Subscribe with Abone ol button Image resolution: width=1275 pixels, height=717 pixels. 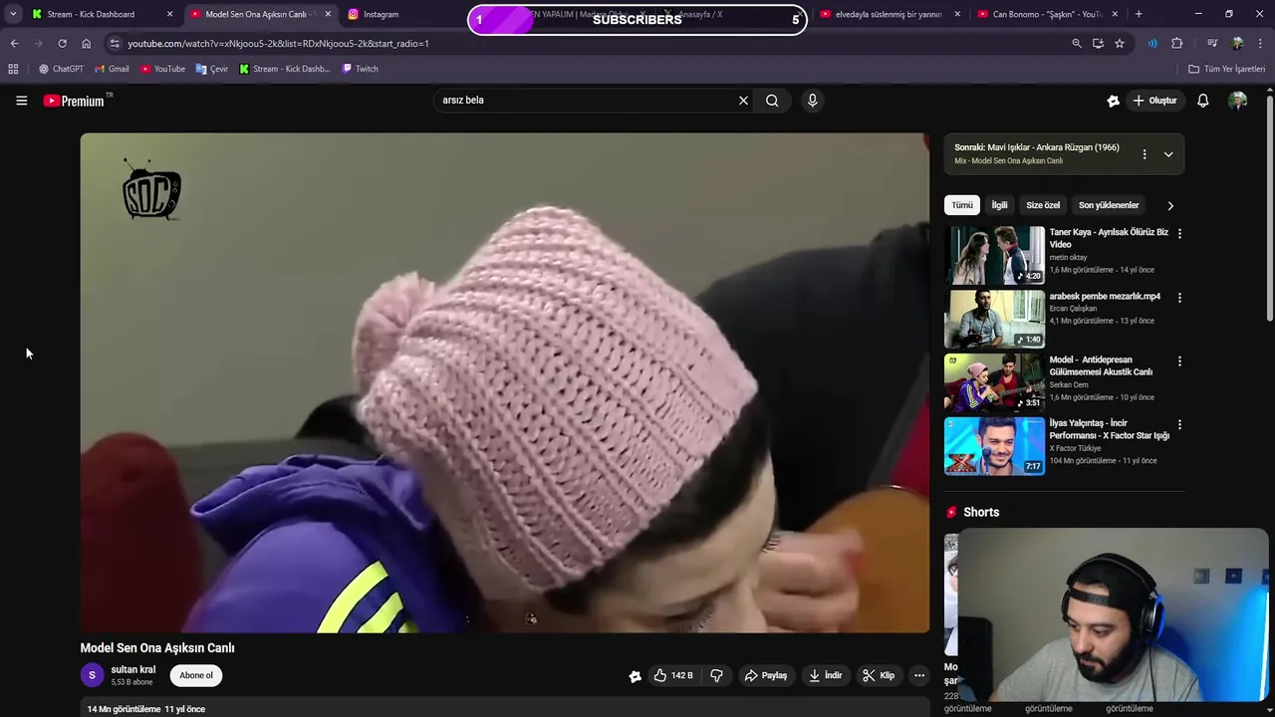pyautogui.click(x=196, y=675)
